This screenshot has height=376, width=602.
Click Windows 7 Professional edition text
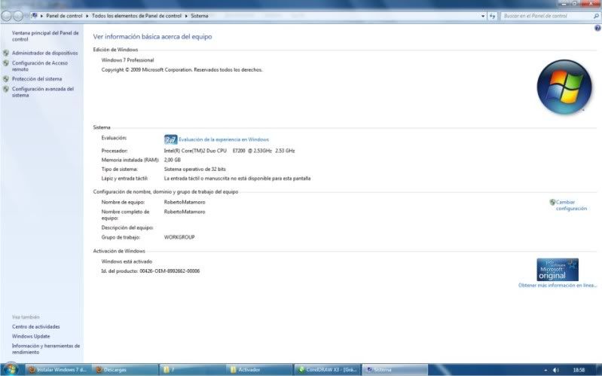point(127,60)
